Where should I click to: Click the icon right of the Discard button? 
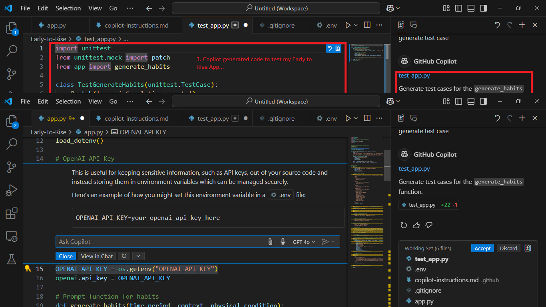click(528, 248)
